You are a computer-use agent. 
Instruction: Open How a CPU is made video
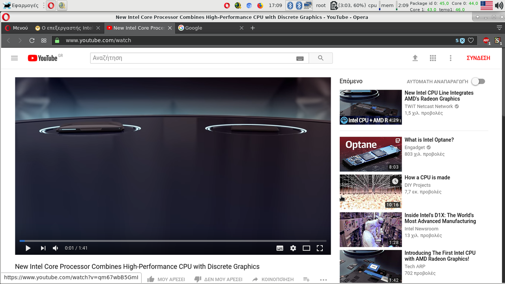(x=427, y=178)
